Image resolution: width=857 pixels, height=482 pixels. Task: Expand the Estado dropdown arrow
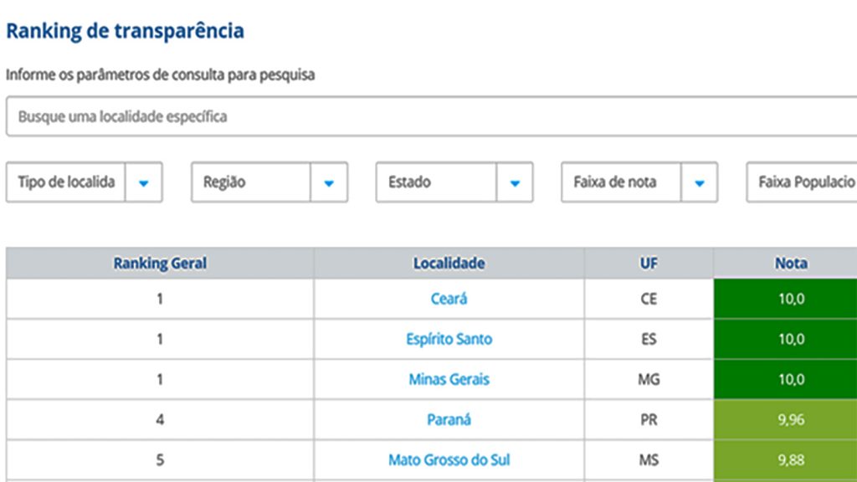click(x=515, y=182)
